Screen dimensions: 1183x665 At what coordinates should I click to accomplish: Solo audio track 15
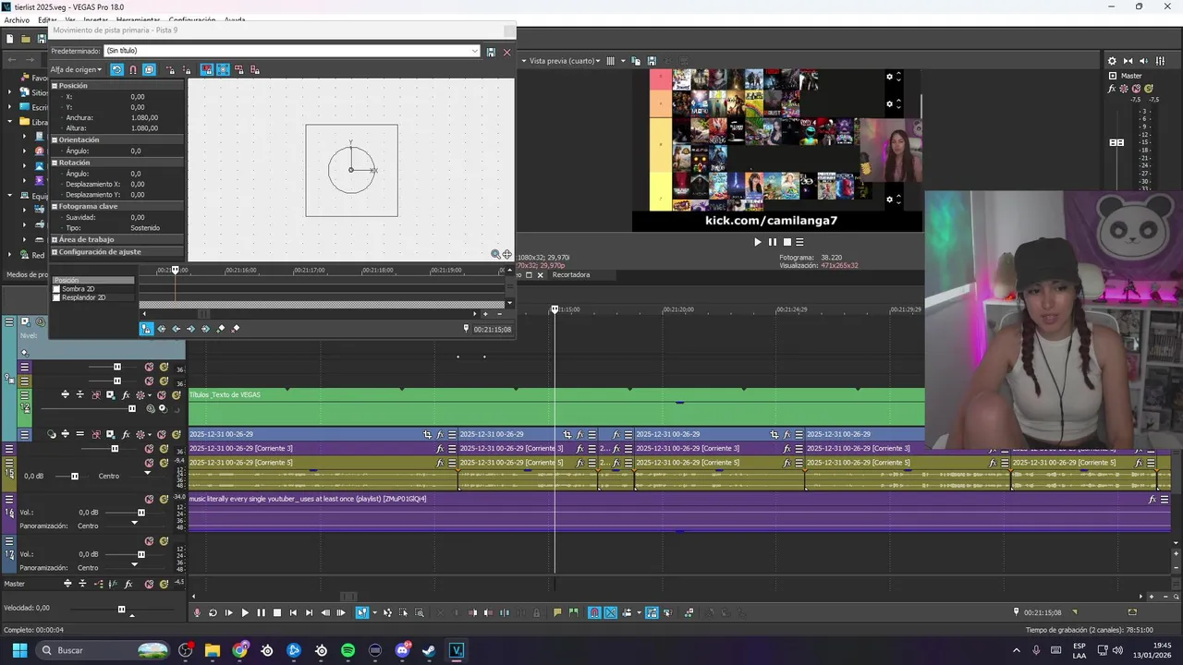tap(164, 463)
